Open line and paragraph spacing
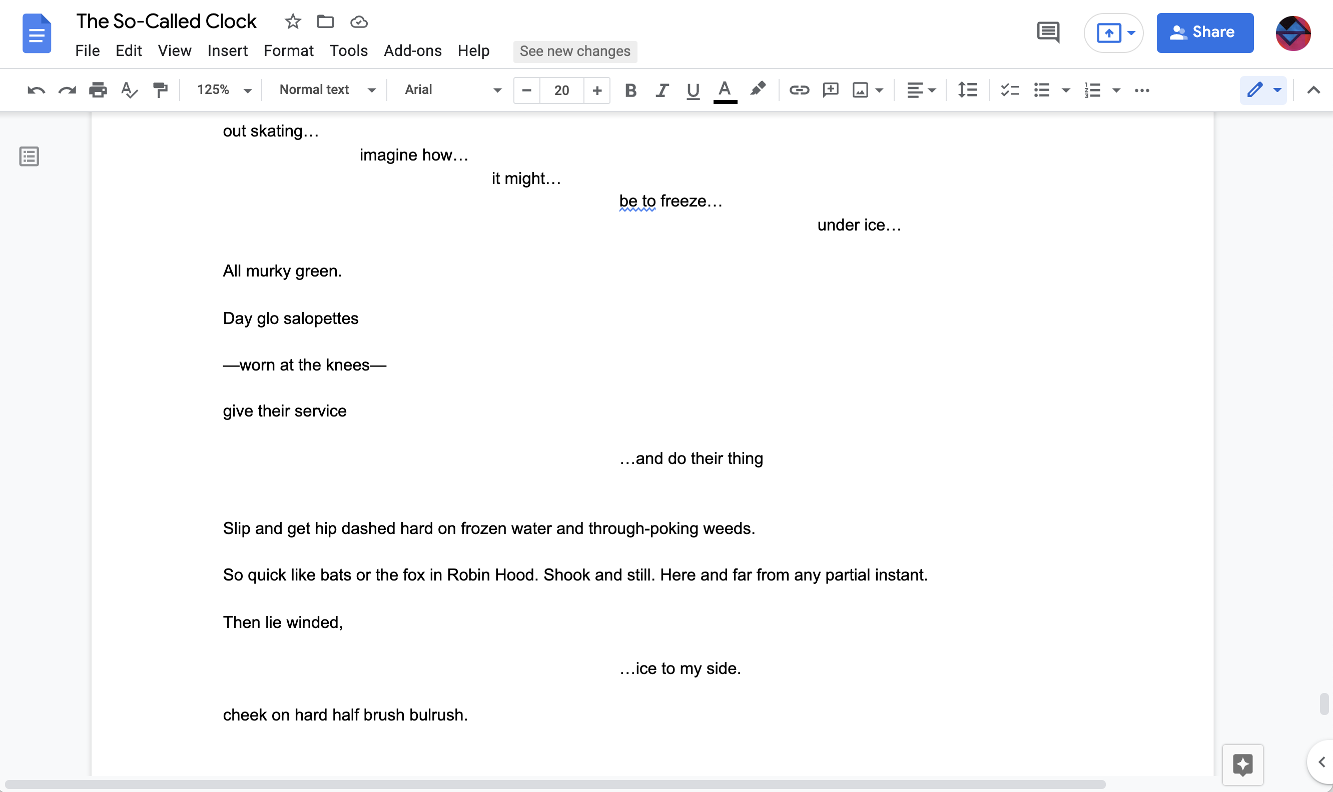1333x792 pixels. (x=967, y=90)
